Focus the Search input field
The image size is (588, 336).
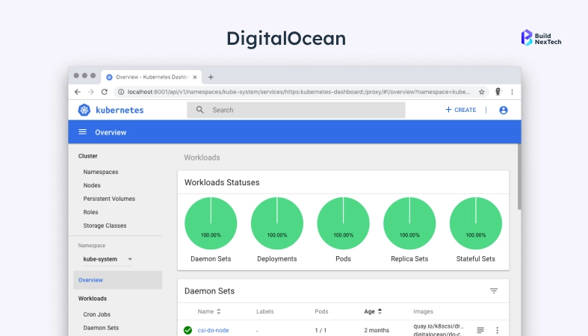pos(296,110)
